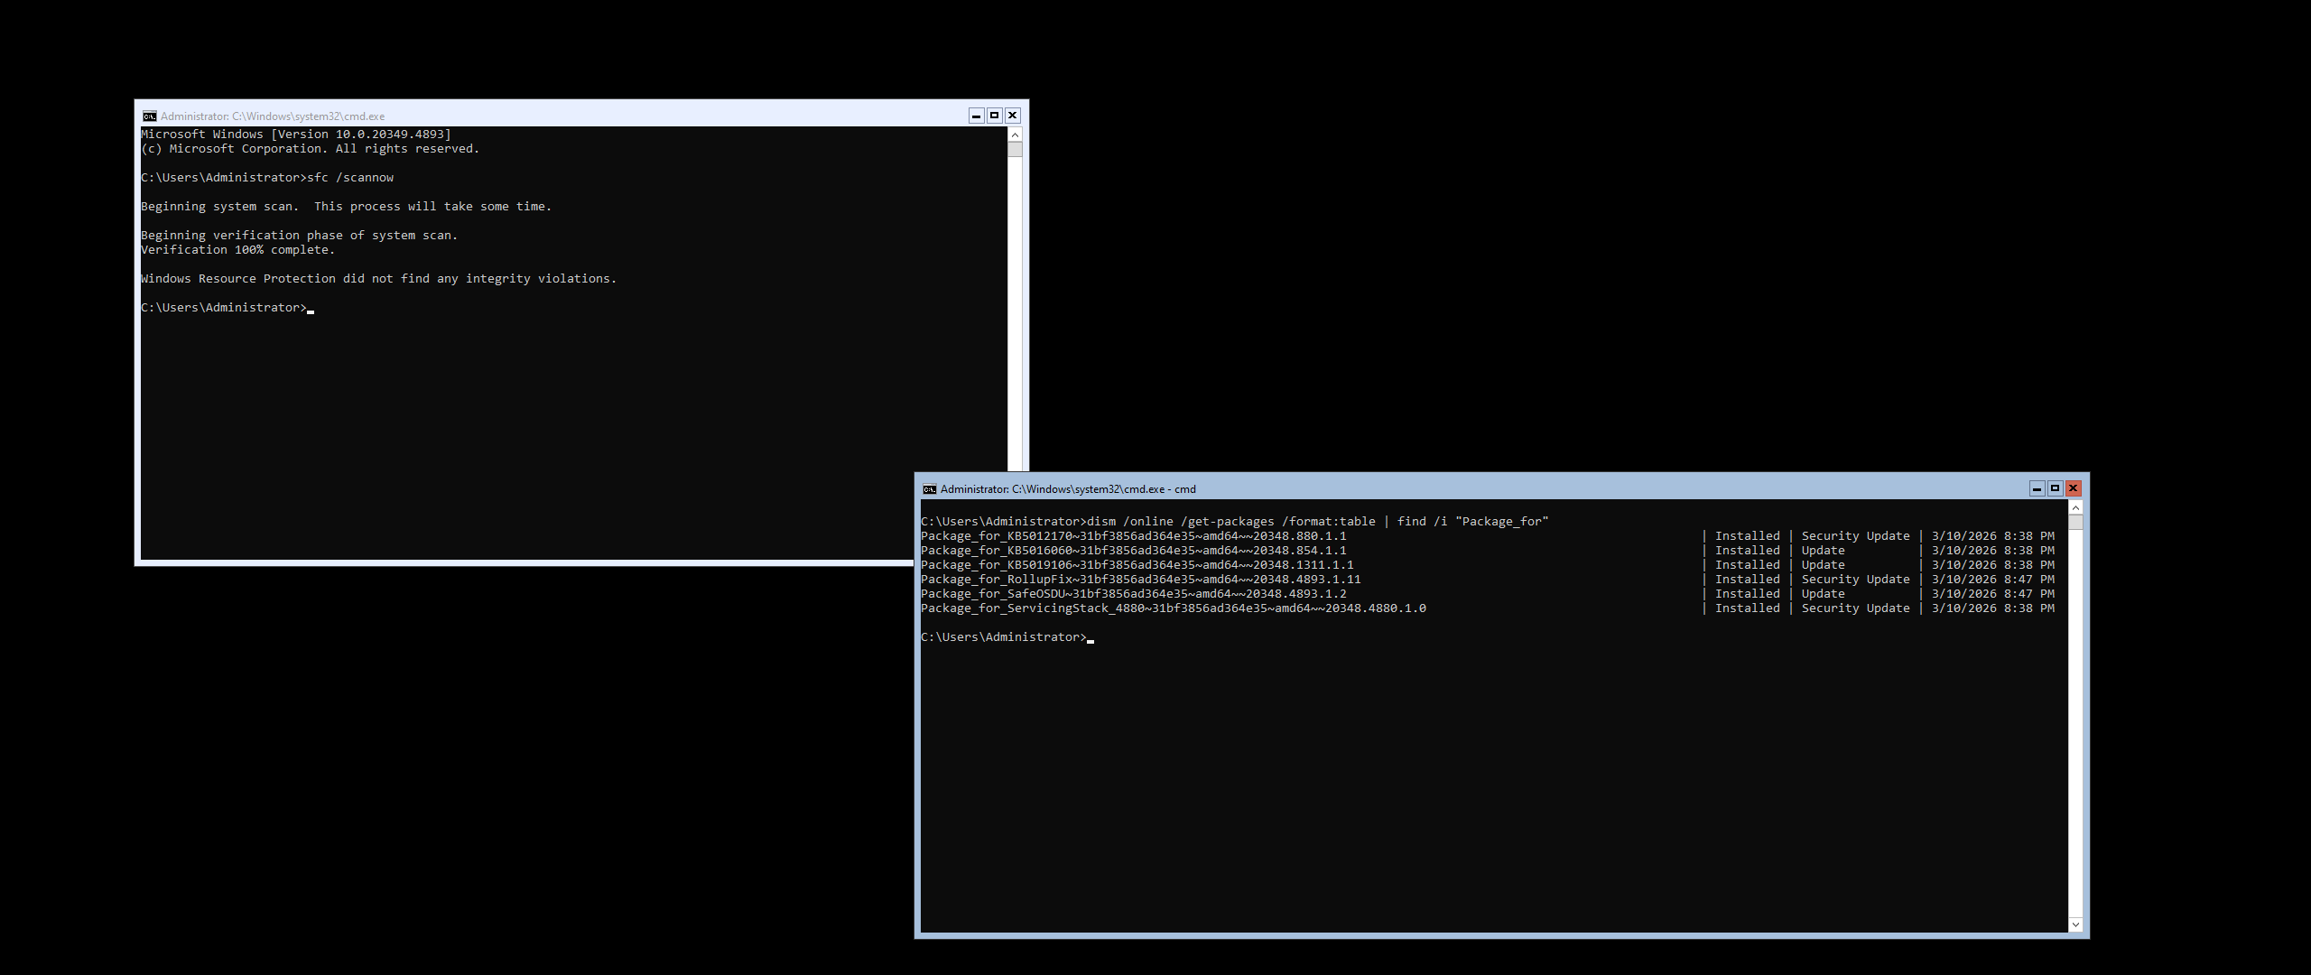Maximize the dism get-packages cmd window

[x=2055, y=488]
